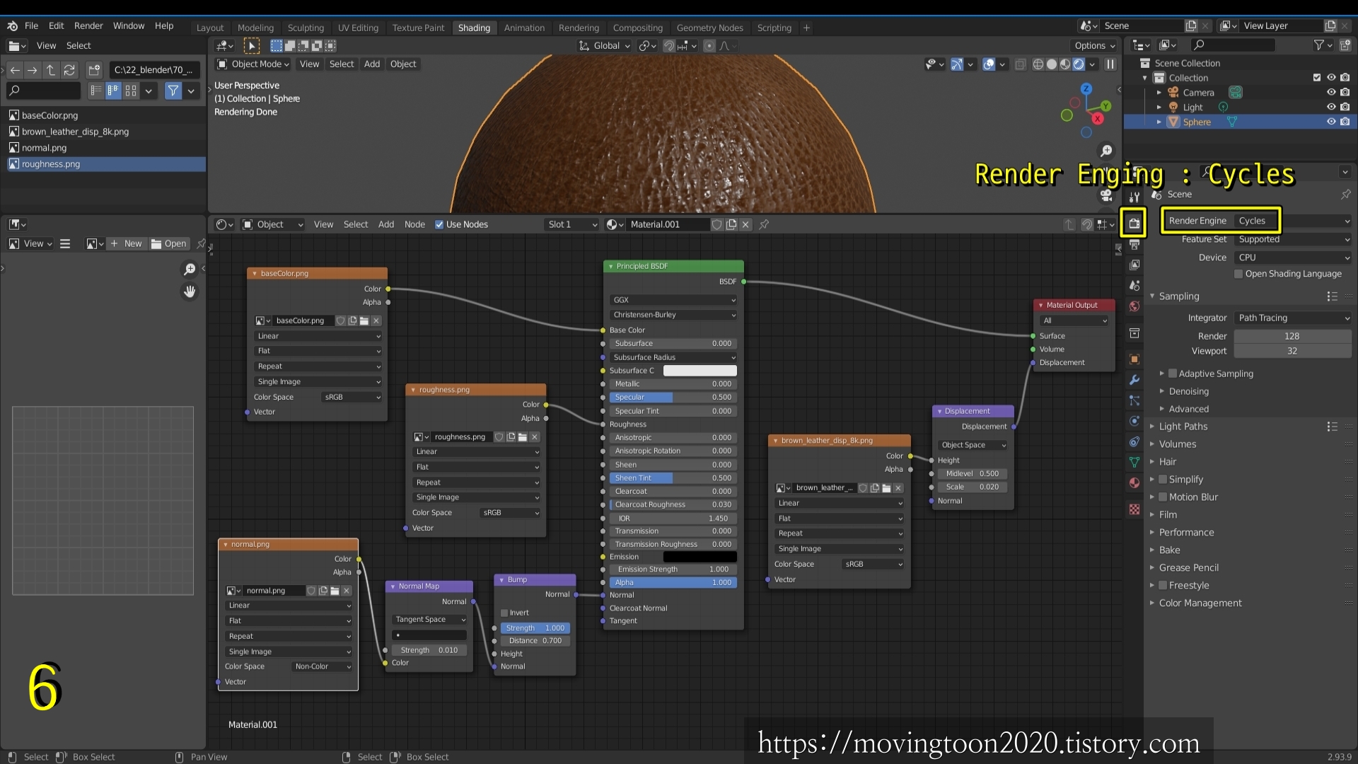This screenshot has width=1358, height=764.
Task: Switch to the Layout workspace tab
Action: (210, 28)
